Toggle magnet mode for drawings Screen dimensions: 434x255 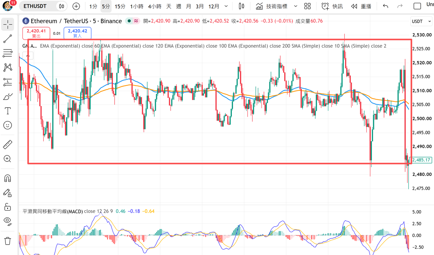(x=8, y=178)
